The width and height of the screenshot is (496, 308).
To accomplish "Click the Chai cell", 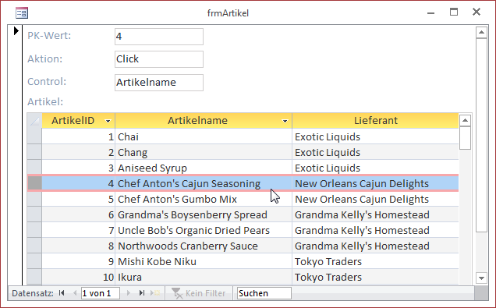I will 204,136.
